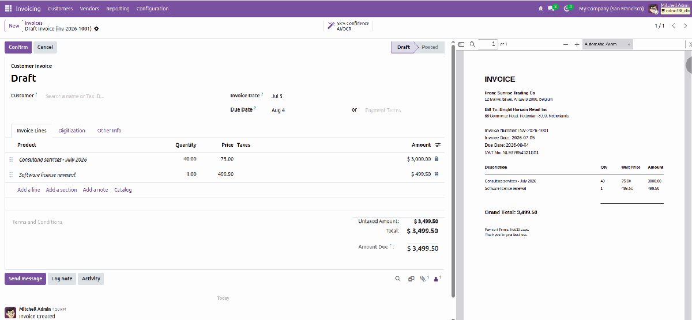692x320 pixels.
Task: Click the Confirm button
Action: (18, 47)
